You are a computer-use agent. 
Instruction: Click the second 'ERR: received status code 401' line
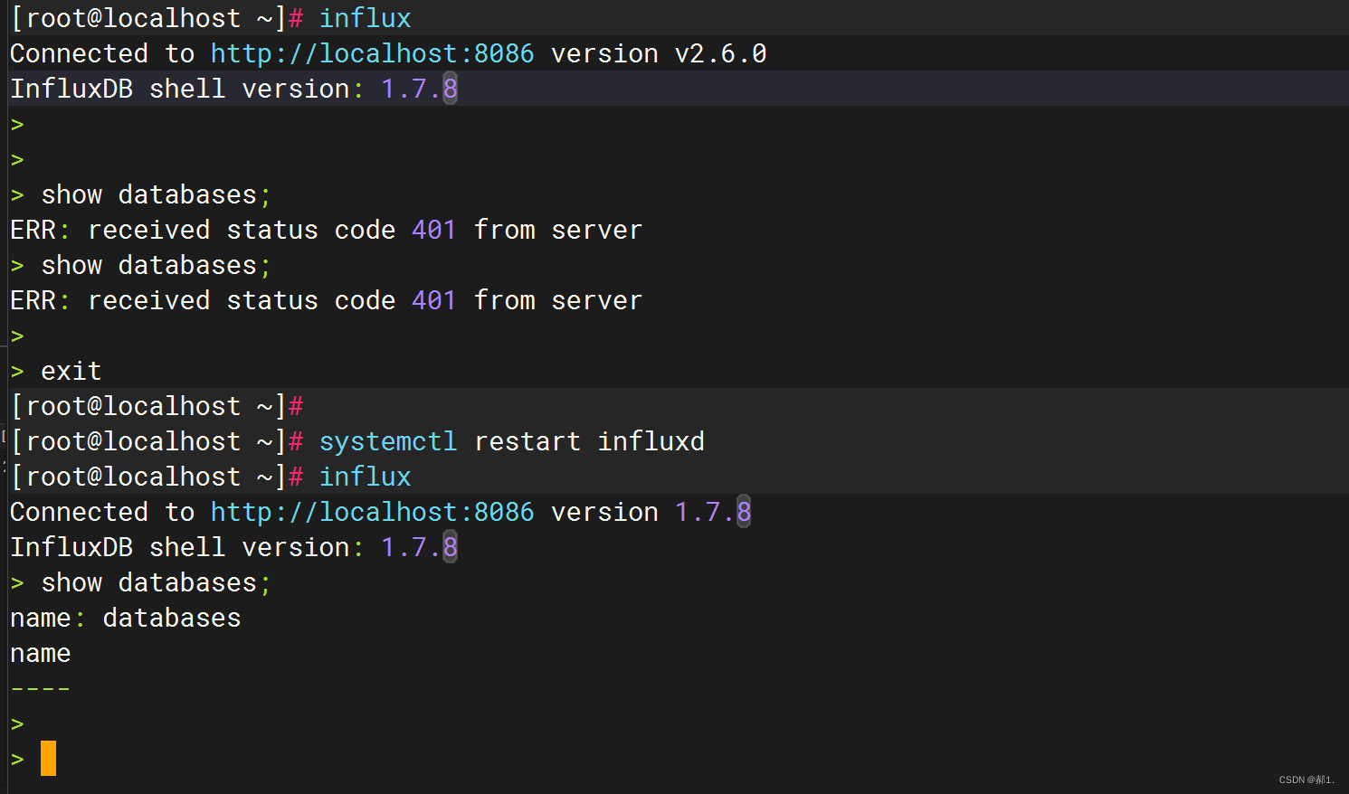coord(326,300)
